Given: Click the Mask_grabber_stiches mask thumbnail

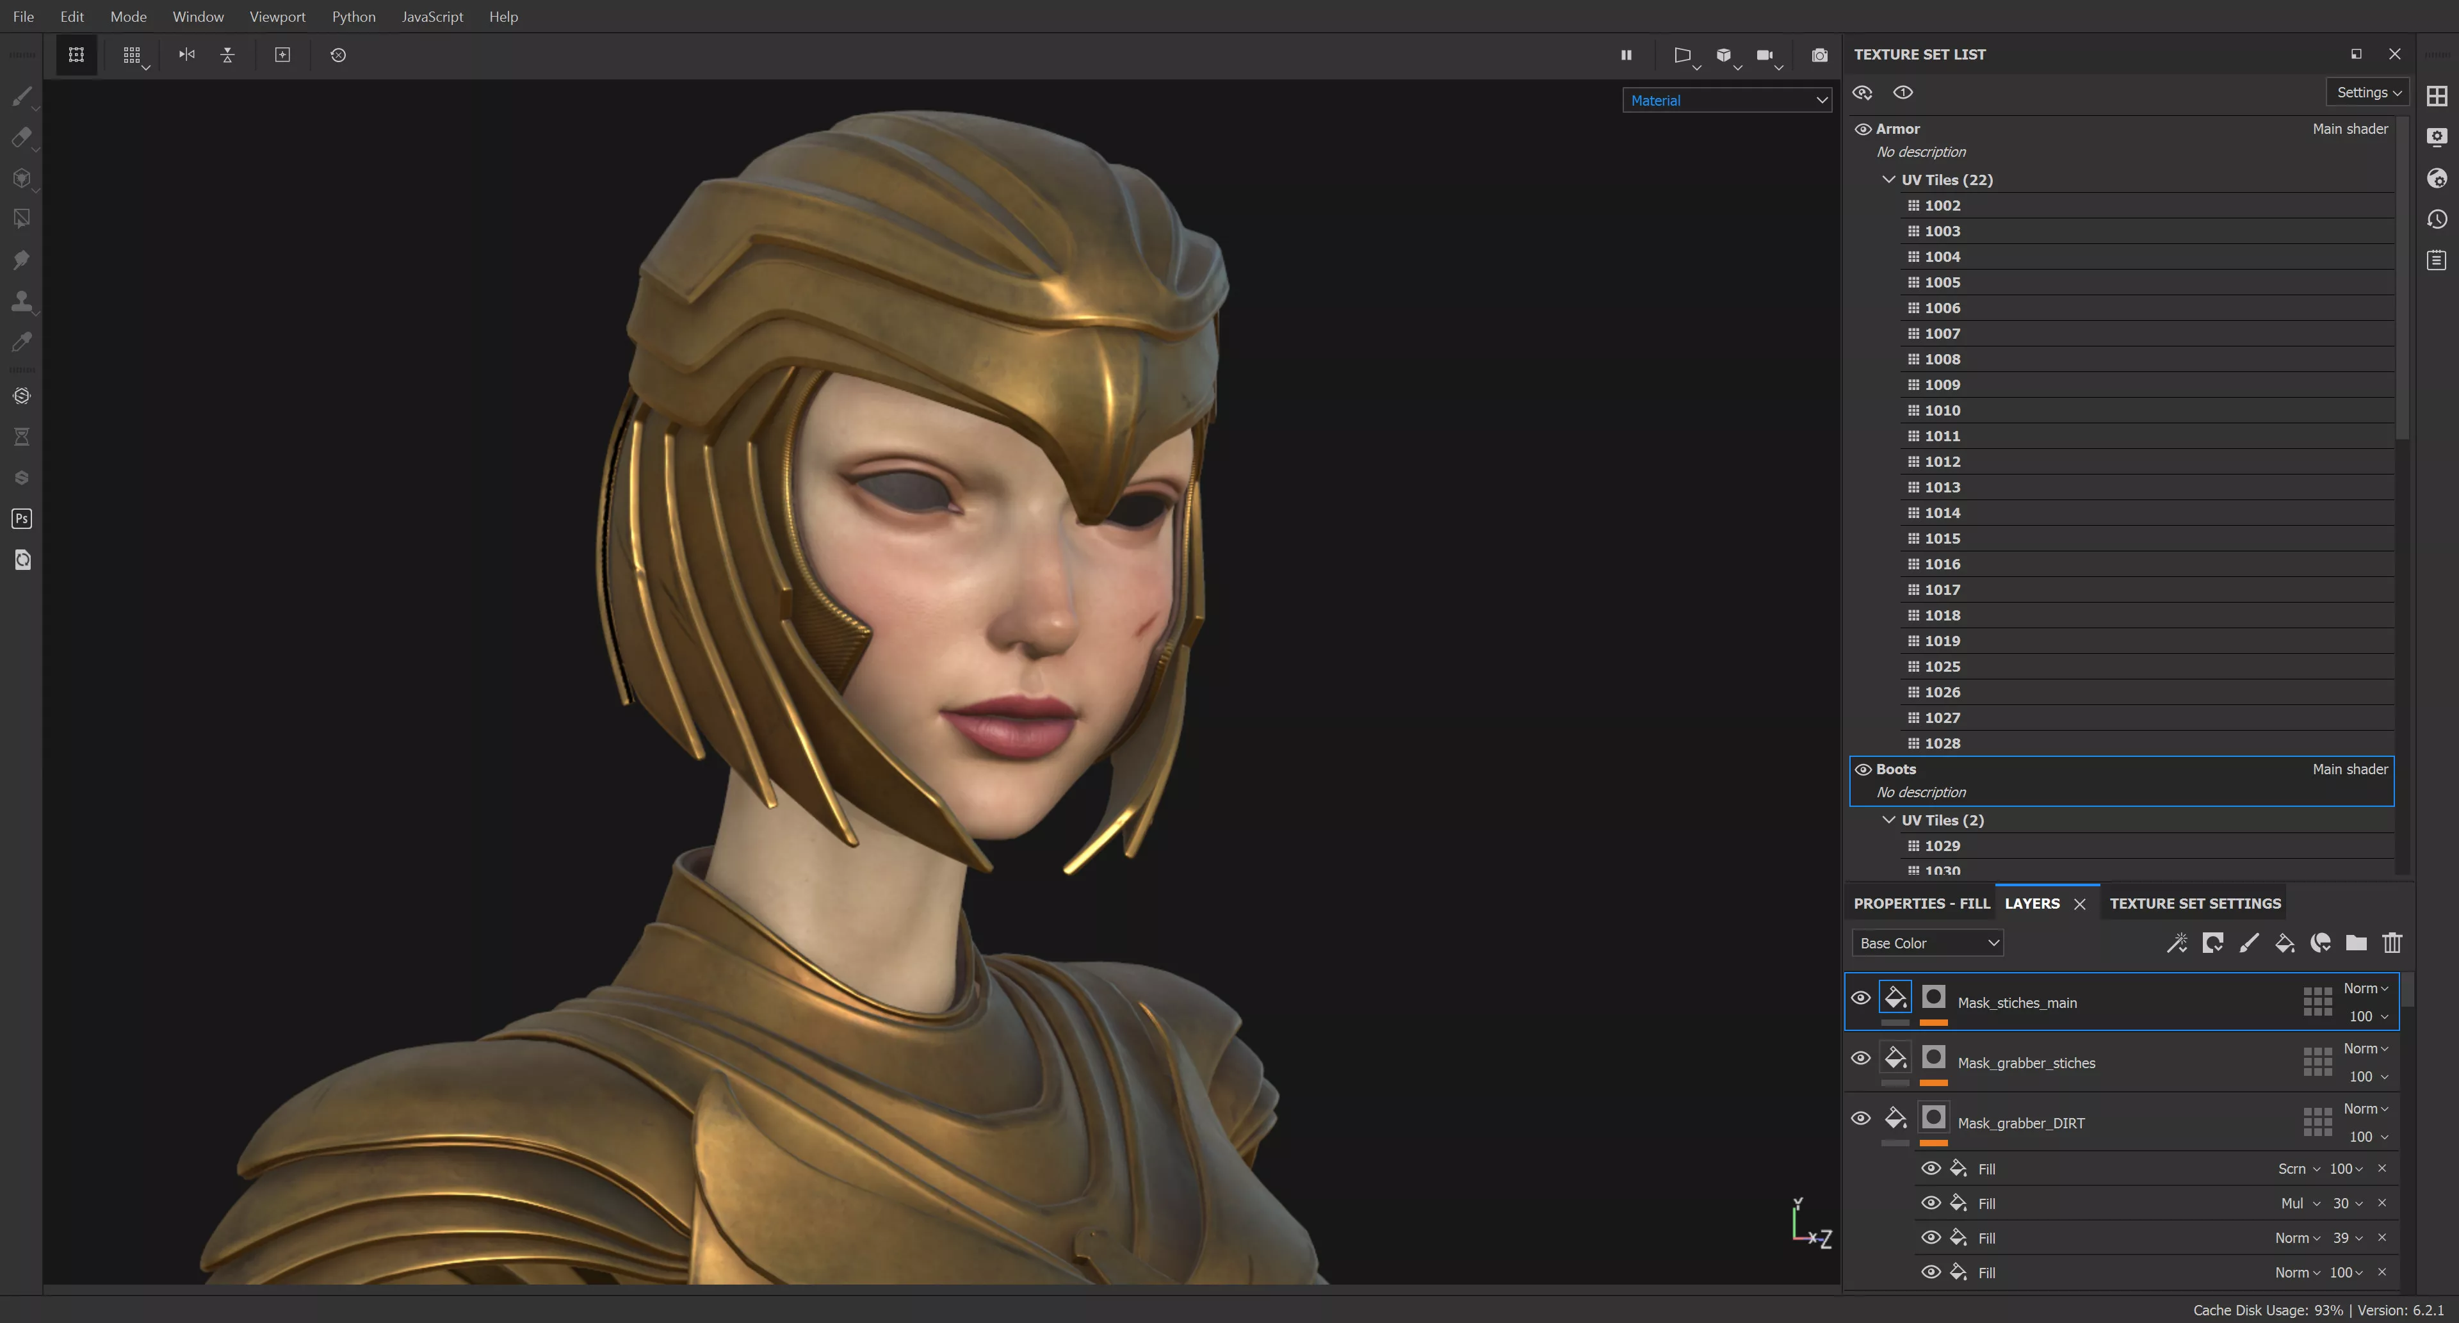Looking at the screenshot, I should pyautogui.click(x=1933, y=1058).
